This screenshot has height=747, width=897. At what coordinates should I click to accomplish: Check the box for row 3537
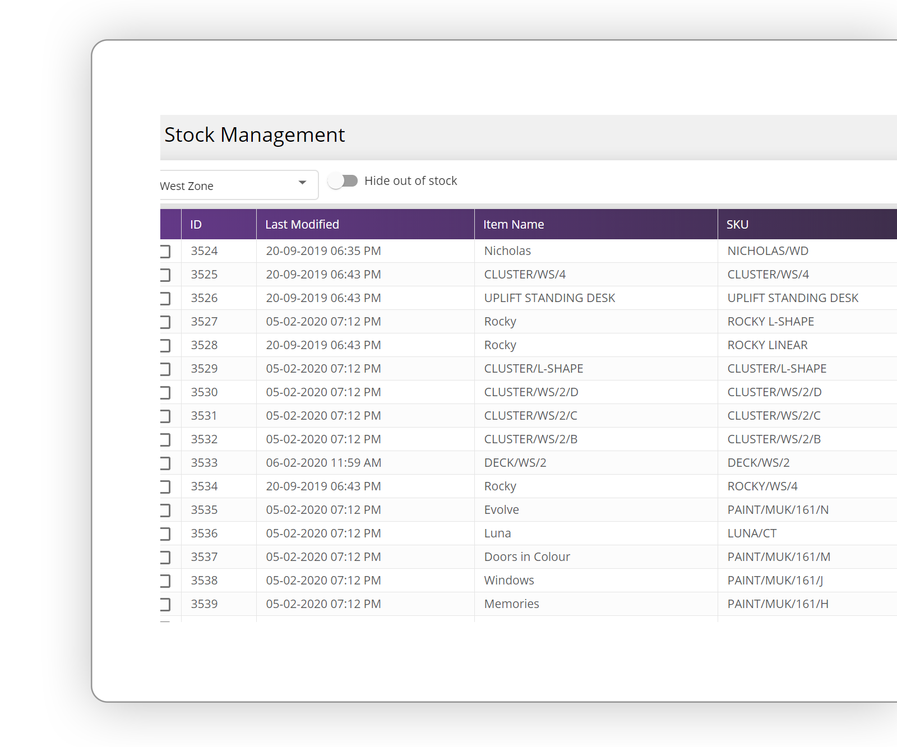165,557
